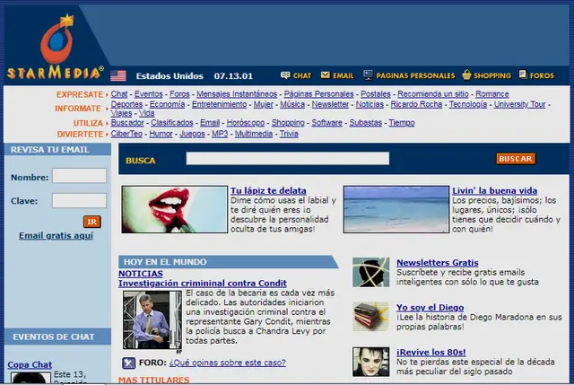Open Paginas Personales in the header
Viewport: 574px width, 385px height.
(x=409, y=75)
